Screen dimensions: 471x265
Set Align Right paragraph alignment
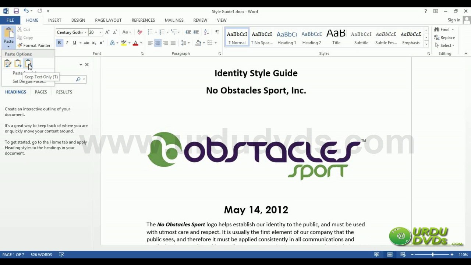point(166,43)
